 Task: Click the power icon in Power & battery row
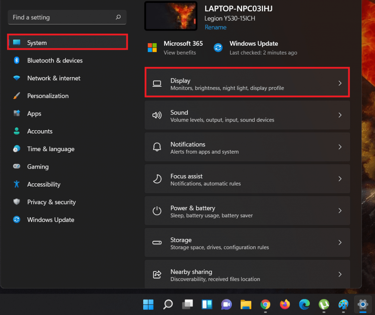point(157,211)
